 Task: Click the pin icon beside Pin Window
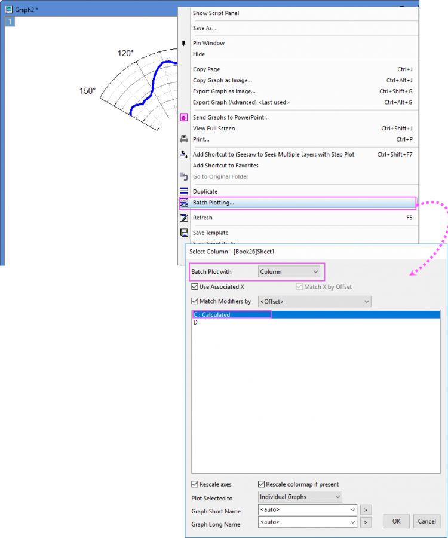(x=184, y=43)
